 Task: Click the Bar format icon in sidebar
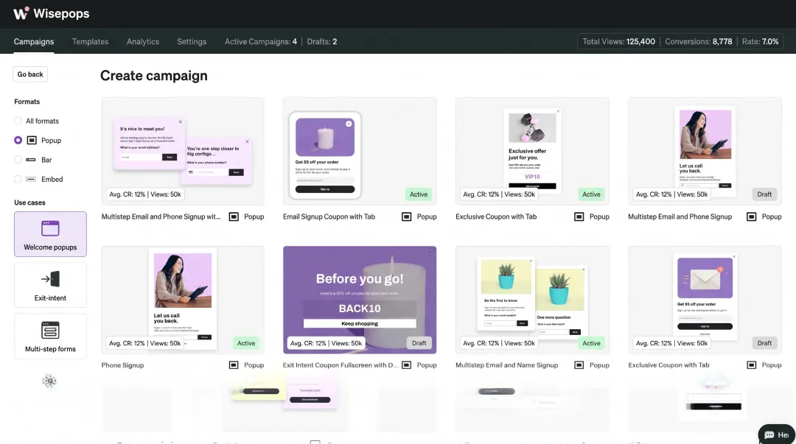pos(31,160)
